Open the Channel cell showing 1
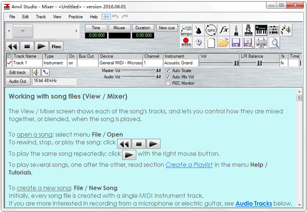Image resolution: width=307 pixels, height=212 pixels. point(153,63)
